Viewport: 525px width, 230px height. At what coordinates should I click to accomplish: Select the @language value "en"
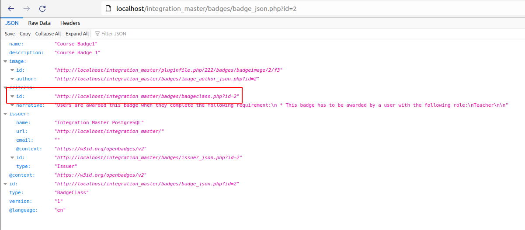pyautogui.click(x=60, y=210)
